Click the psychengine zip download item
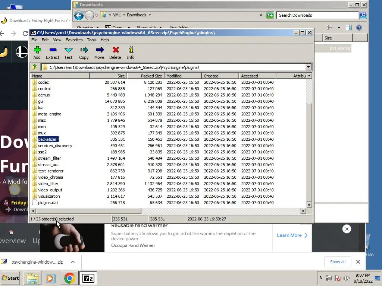Screen dimensions: 382x286 37,262
